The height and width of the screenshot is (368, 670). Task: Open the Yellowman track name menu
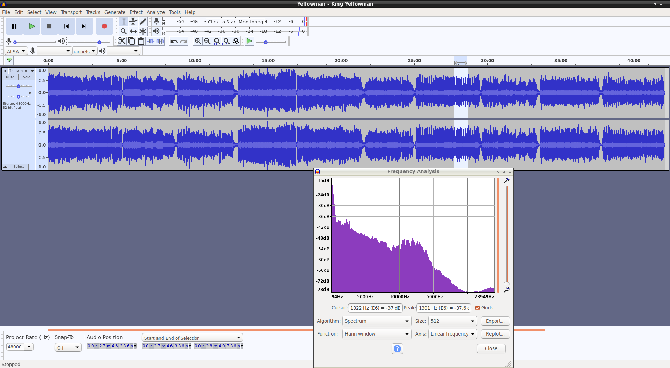(21, 71)
